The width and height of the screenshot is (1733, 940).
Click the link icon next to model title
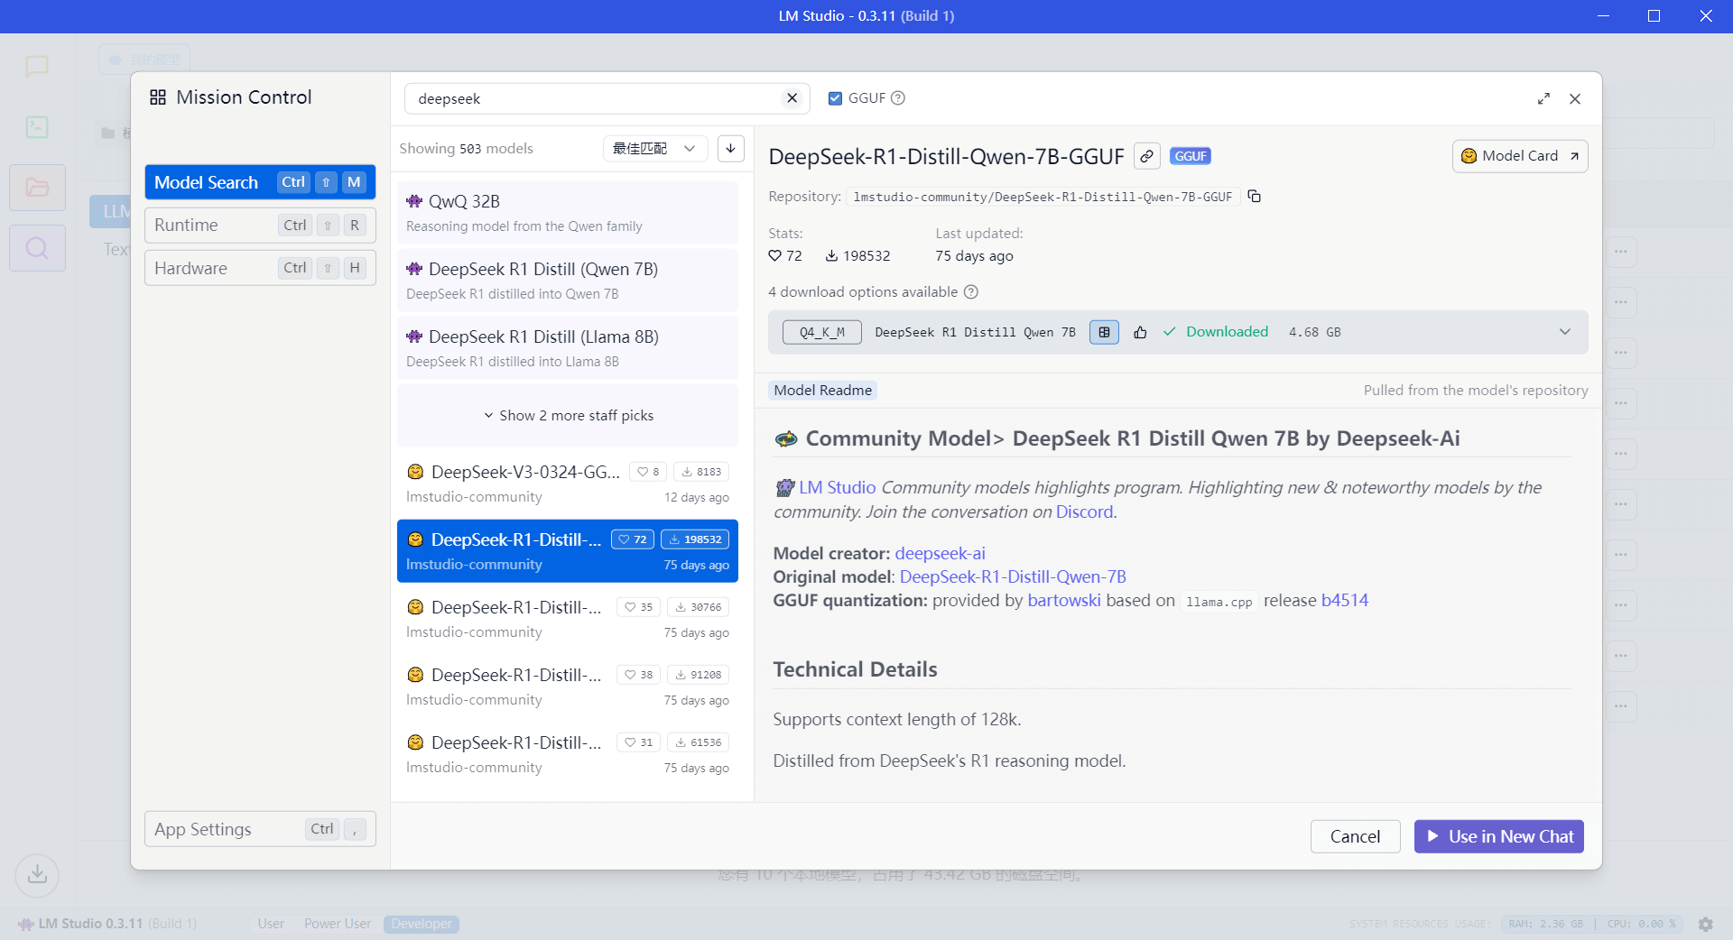point(1146,156)
